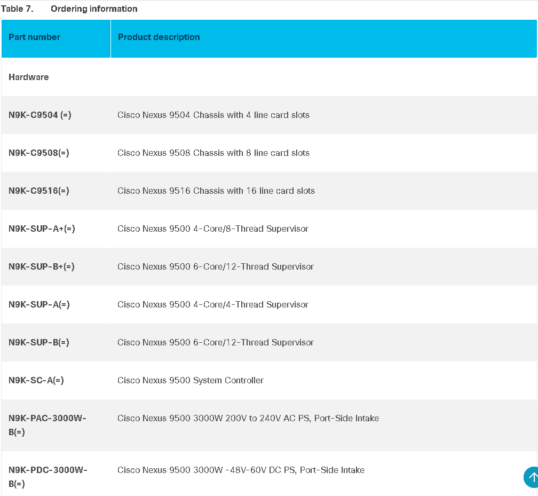The image size is (538, 496).
Task: Select the N9K-SUP-B+ 6-Core/12-Thread Supervisor description
Action: pos(216,267)
